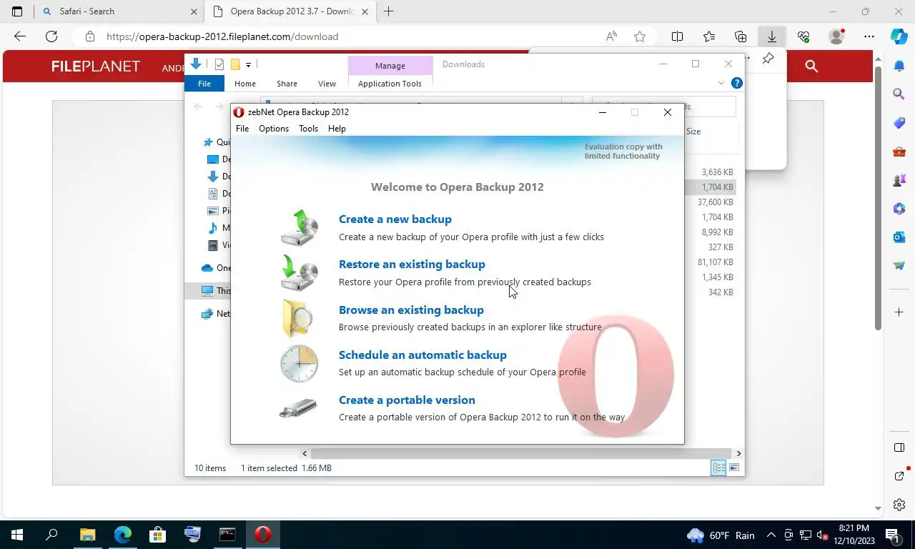Open Opera Backup Help menu
Image resolution: width=915 pixels, height=549 pixels.
click(x=337, y=129)
